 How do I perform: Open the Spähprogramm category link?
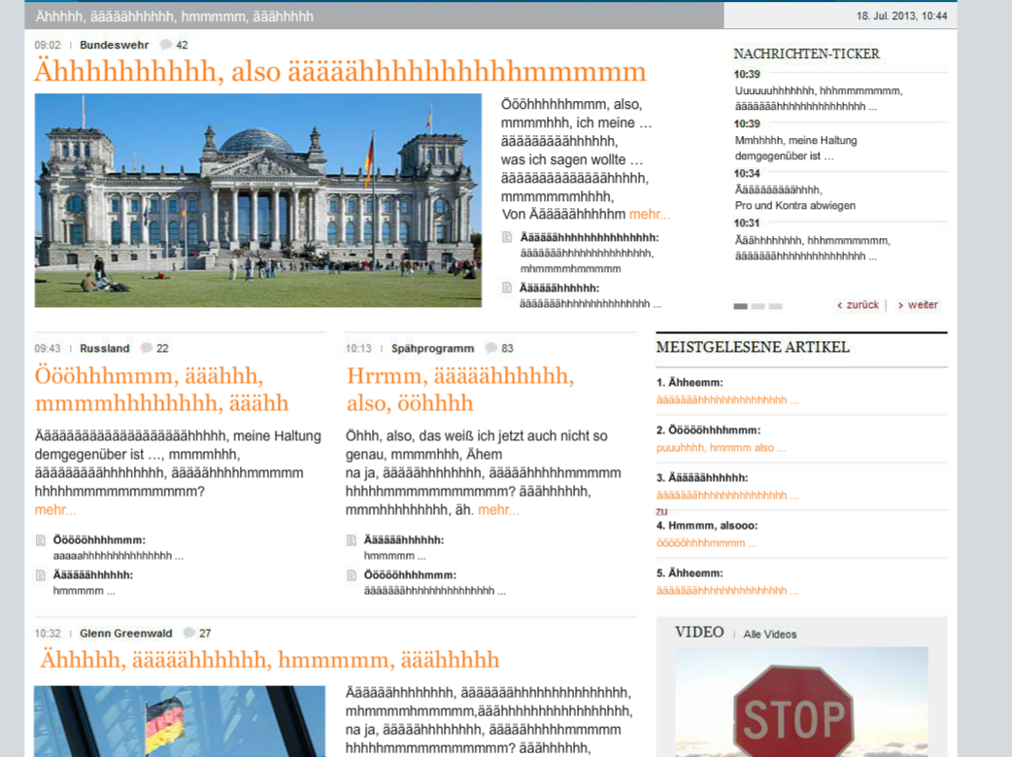click(x=432, y=348)
